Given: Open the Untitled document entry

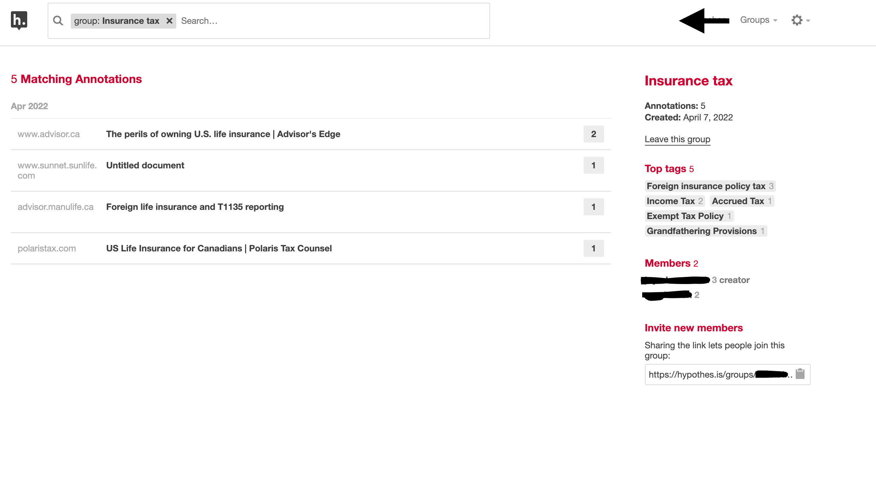Looking at the screenshot, I should click(x=145, y=165).
